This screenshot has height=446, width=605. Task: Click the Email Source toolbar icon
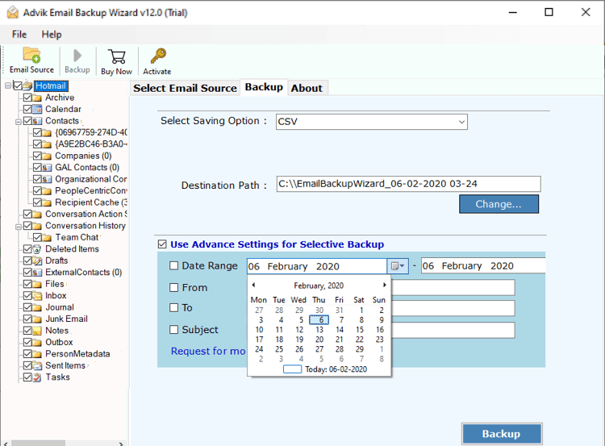(x=31, y=55)
